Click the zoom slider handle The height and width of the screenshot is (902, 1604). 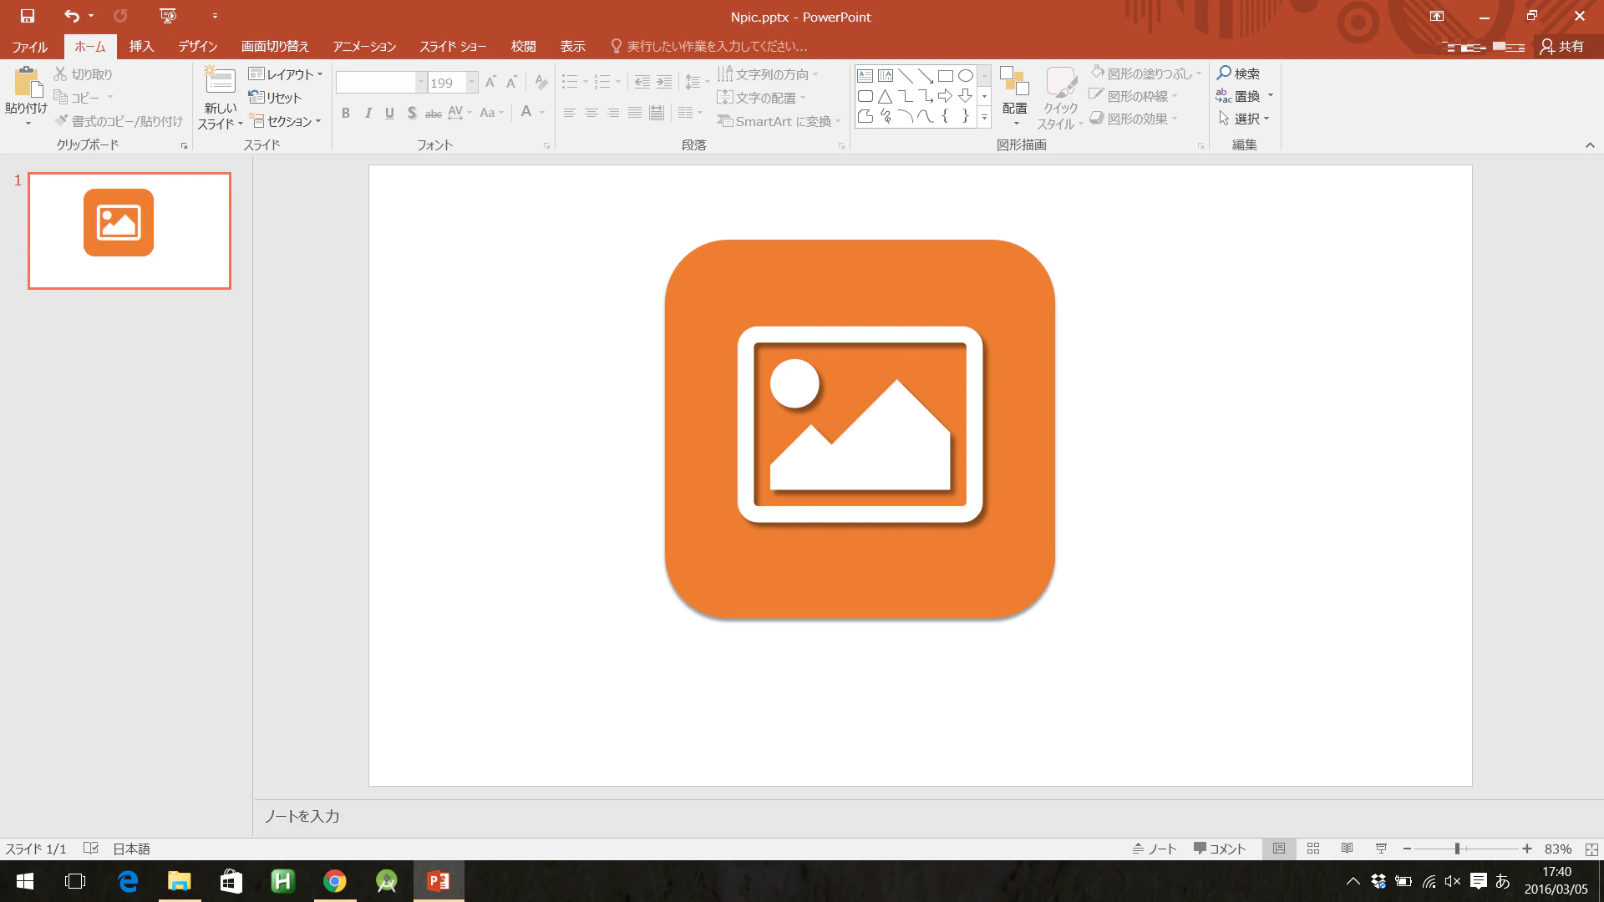1457,849
